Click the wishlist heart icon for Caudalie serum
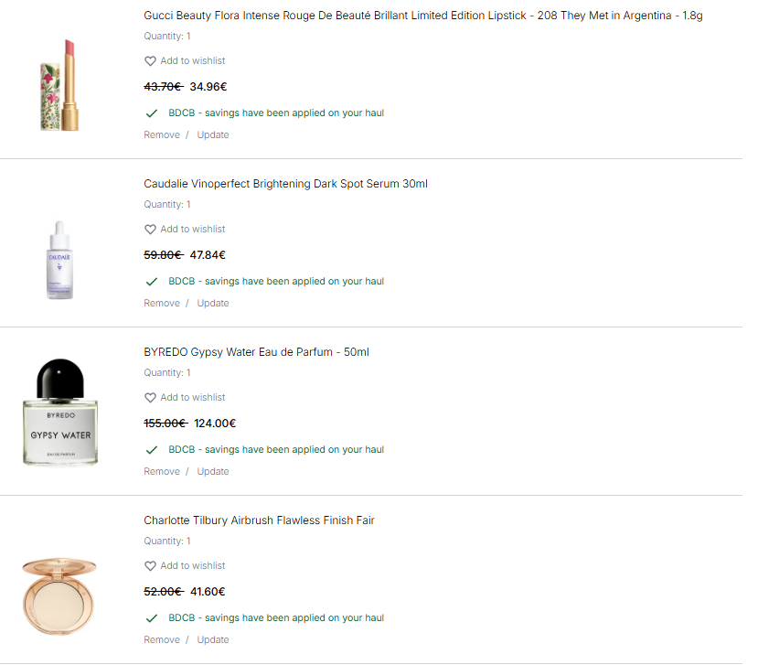 pos(150,230)
